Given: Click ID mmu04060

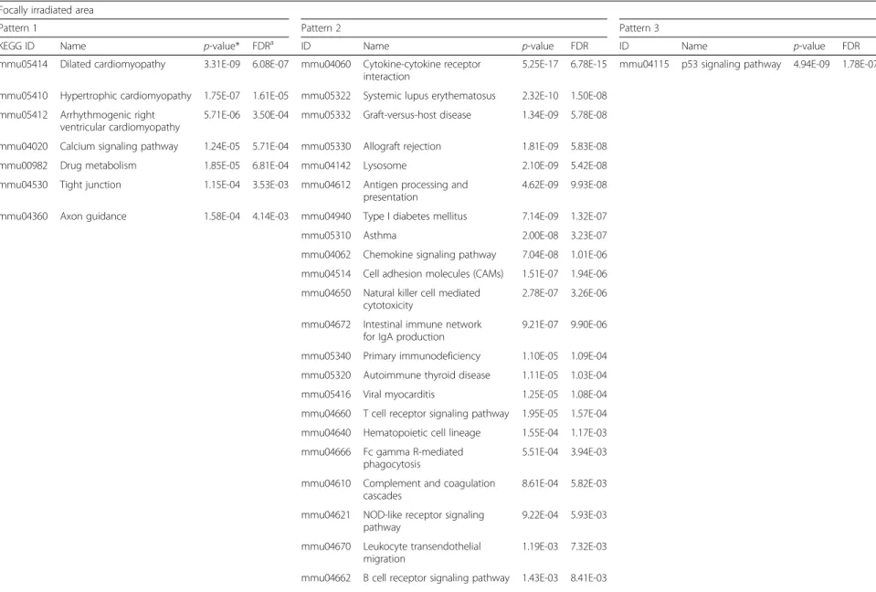Looking at the screenshot, I should [326, 64].
